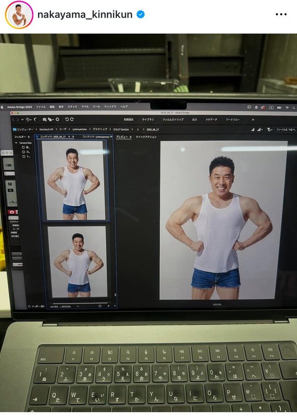The height and width of the screenshot is (416, 297).
Task: Click デスクトップ in the path breadcrumb
Action: tap(99, 129)
